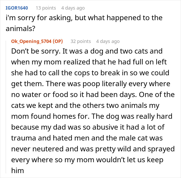Click the question line starting "i'm sorry for asking"
Image resolution: width=181 pixels, height=178 pixels.
coord(84,18)
